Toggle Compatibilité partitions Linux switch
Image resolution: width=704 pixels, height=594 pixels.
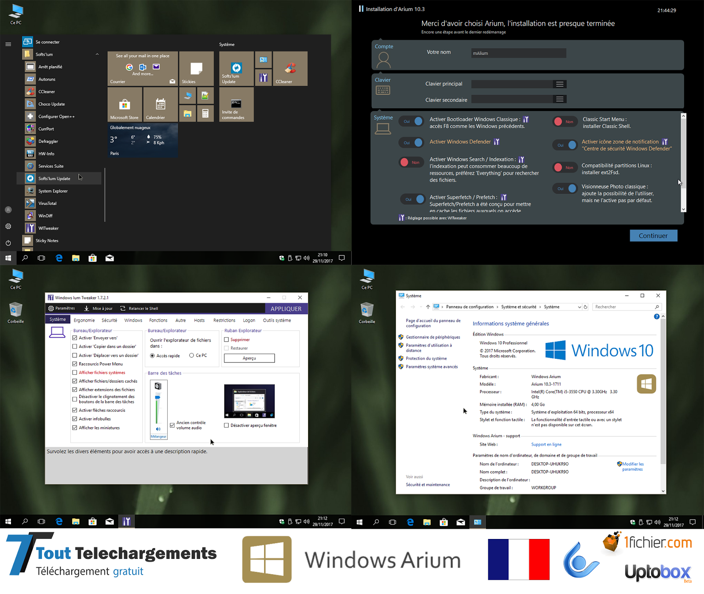coord(565,167)
